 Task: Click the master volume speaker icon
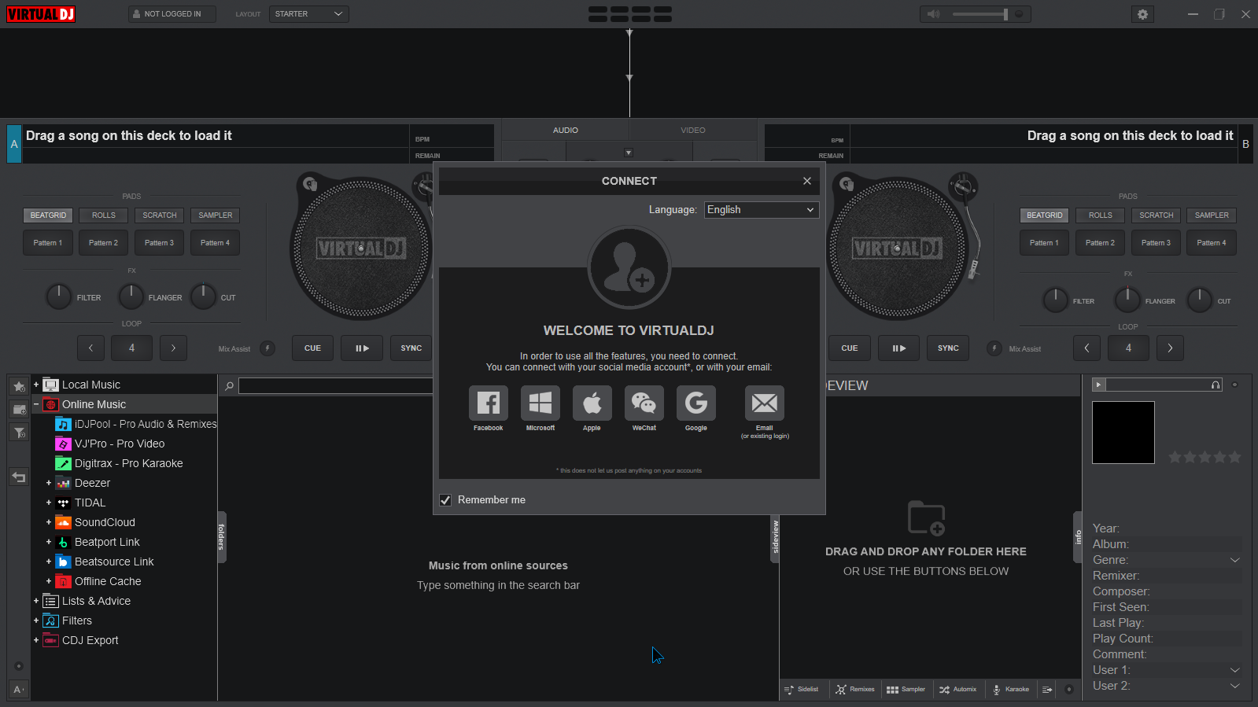click(x=934, y=14)
